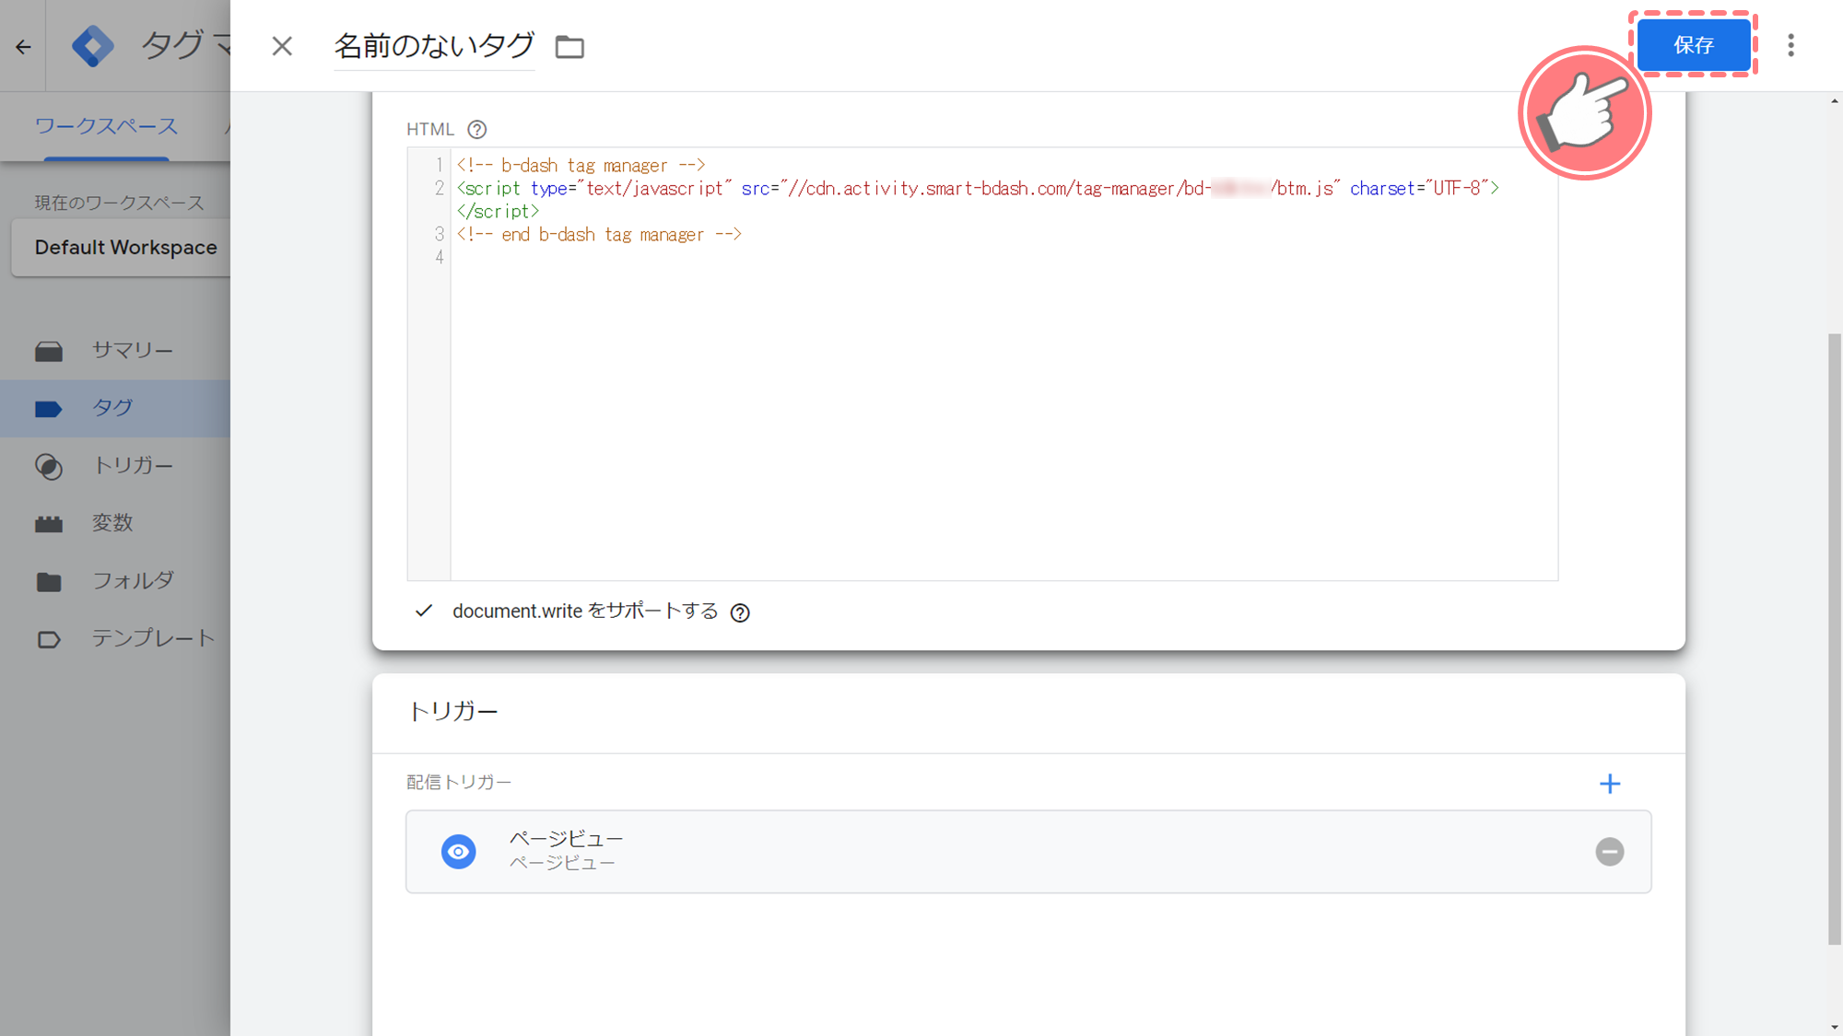Open help for document.write support
The width and height of the screenshot is (1843, 1036).
(x=740, y=612)
